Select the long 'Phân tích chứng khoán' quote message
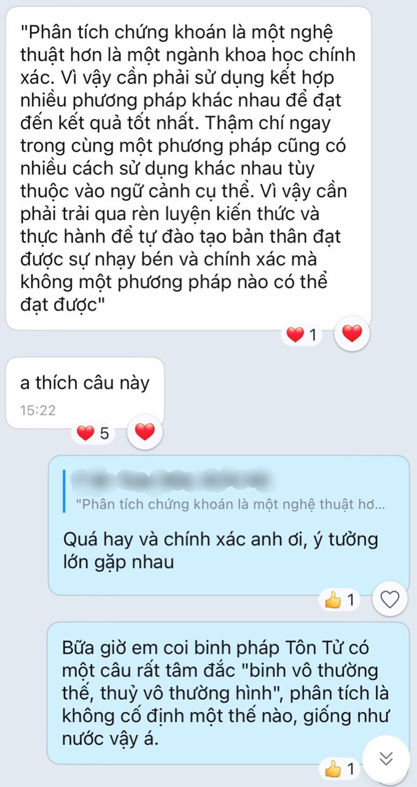Screen dimensions: 417x787 click(x=188, y=168)
